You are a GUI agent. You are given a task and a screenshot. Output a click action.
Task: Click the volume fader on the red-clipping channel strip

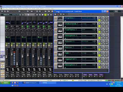12,54
